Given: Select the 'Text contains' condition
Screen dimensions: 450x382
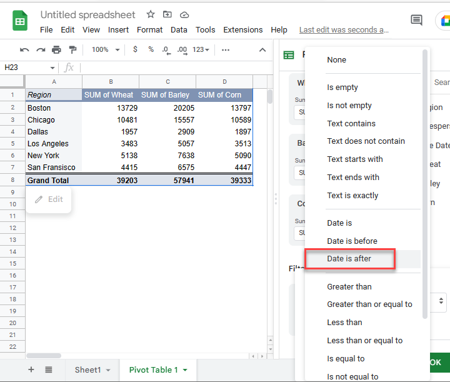Looking at the screenshot, I should [351, 123].
